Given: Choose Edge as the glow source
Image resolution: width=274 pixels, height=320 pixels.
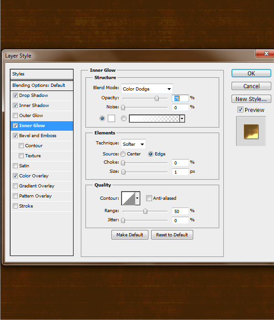Looking at the screenshot, I should (x=150, y=154).
